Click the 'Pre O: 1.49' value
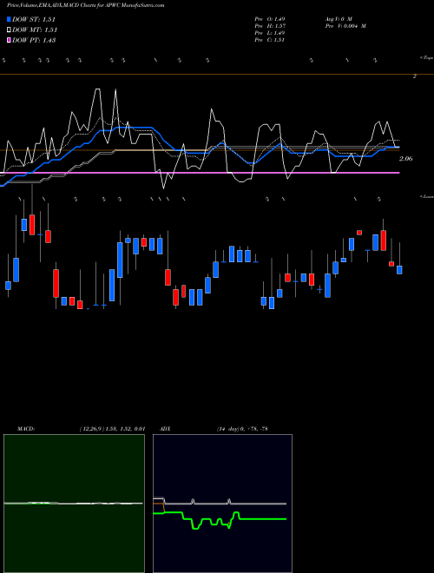The height and width of the screenshot is (573, 434). (270, 18)
